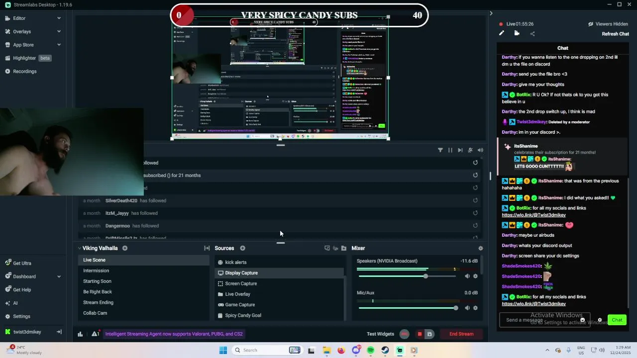Select the Screen Capture source
The height and width of the screenshot is (358, 637).
(279, 283)
